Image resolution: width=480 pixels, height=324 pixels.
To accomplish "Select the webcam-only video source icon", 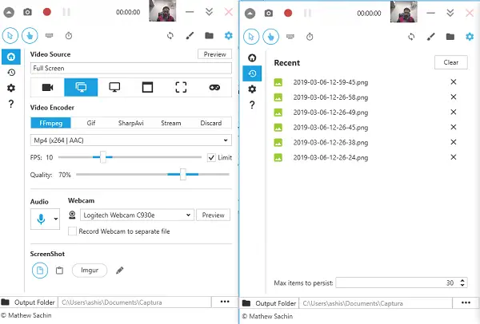I will [x=47, y=88].
